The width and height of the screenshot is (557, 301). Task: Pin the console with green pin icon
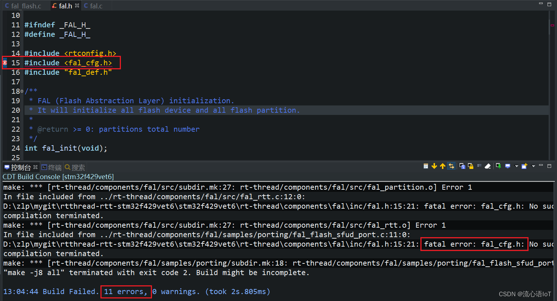click(498, 166)
